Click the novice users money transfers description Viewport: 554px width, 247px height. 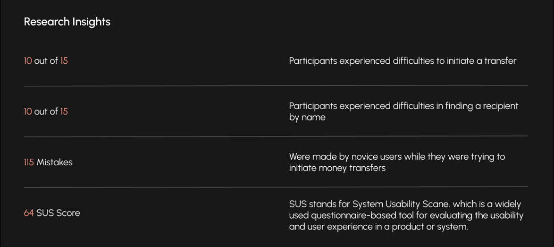pos(397,162)
